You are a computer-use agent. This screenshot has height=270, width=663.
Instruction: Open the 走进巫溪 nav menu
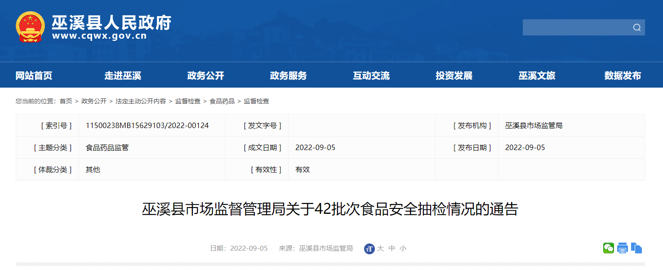point(123,76)
